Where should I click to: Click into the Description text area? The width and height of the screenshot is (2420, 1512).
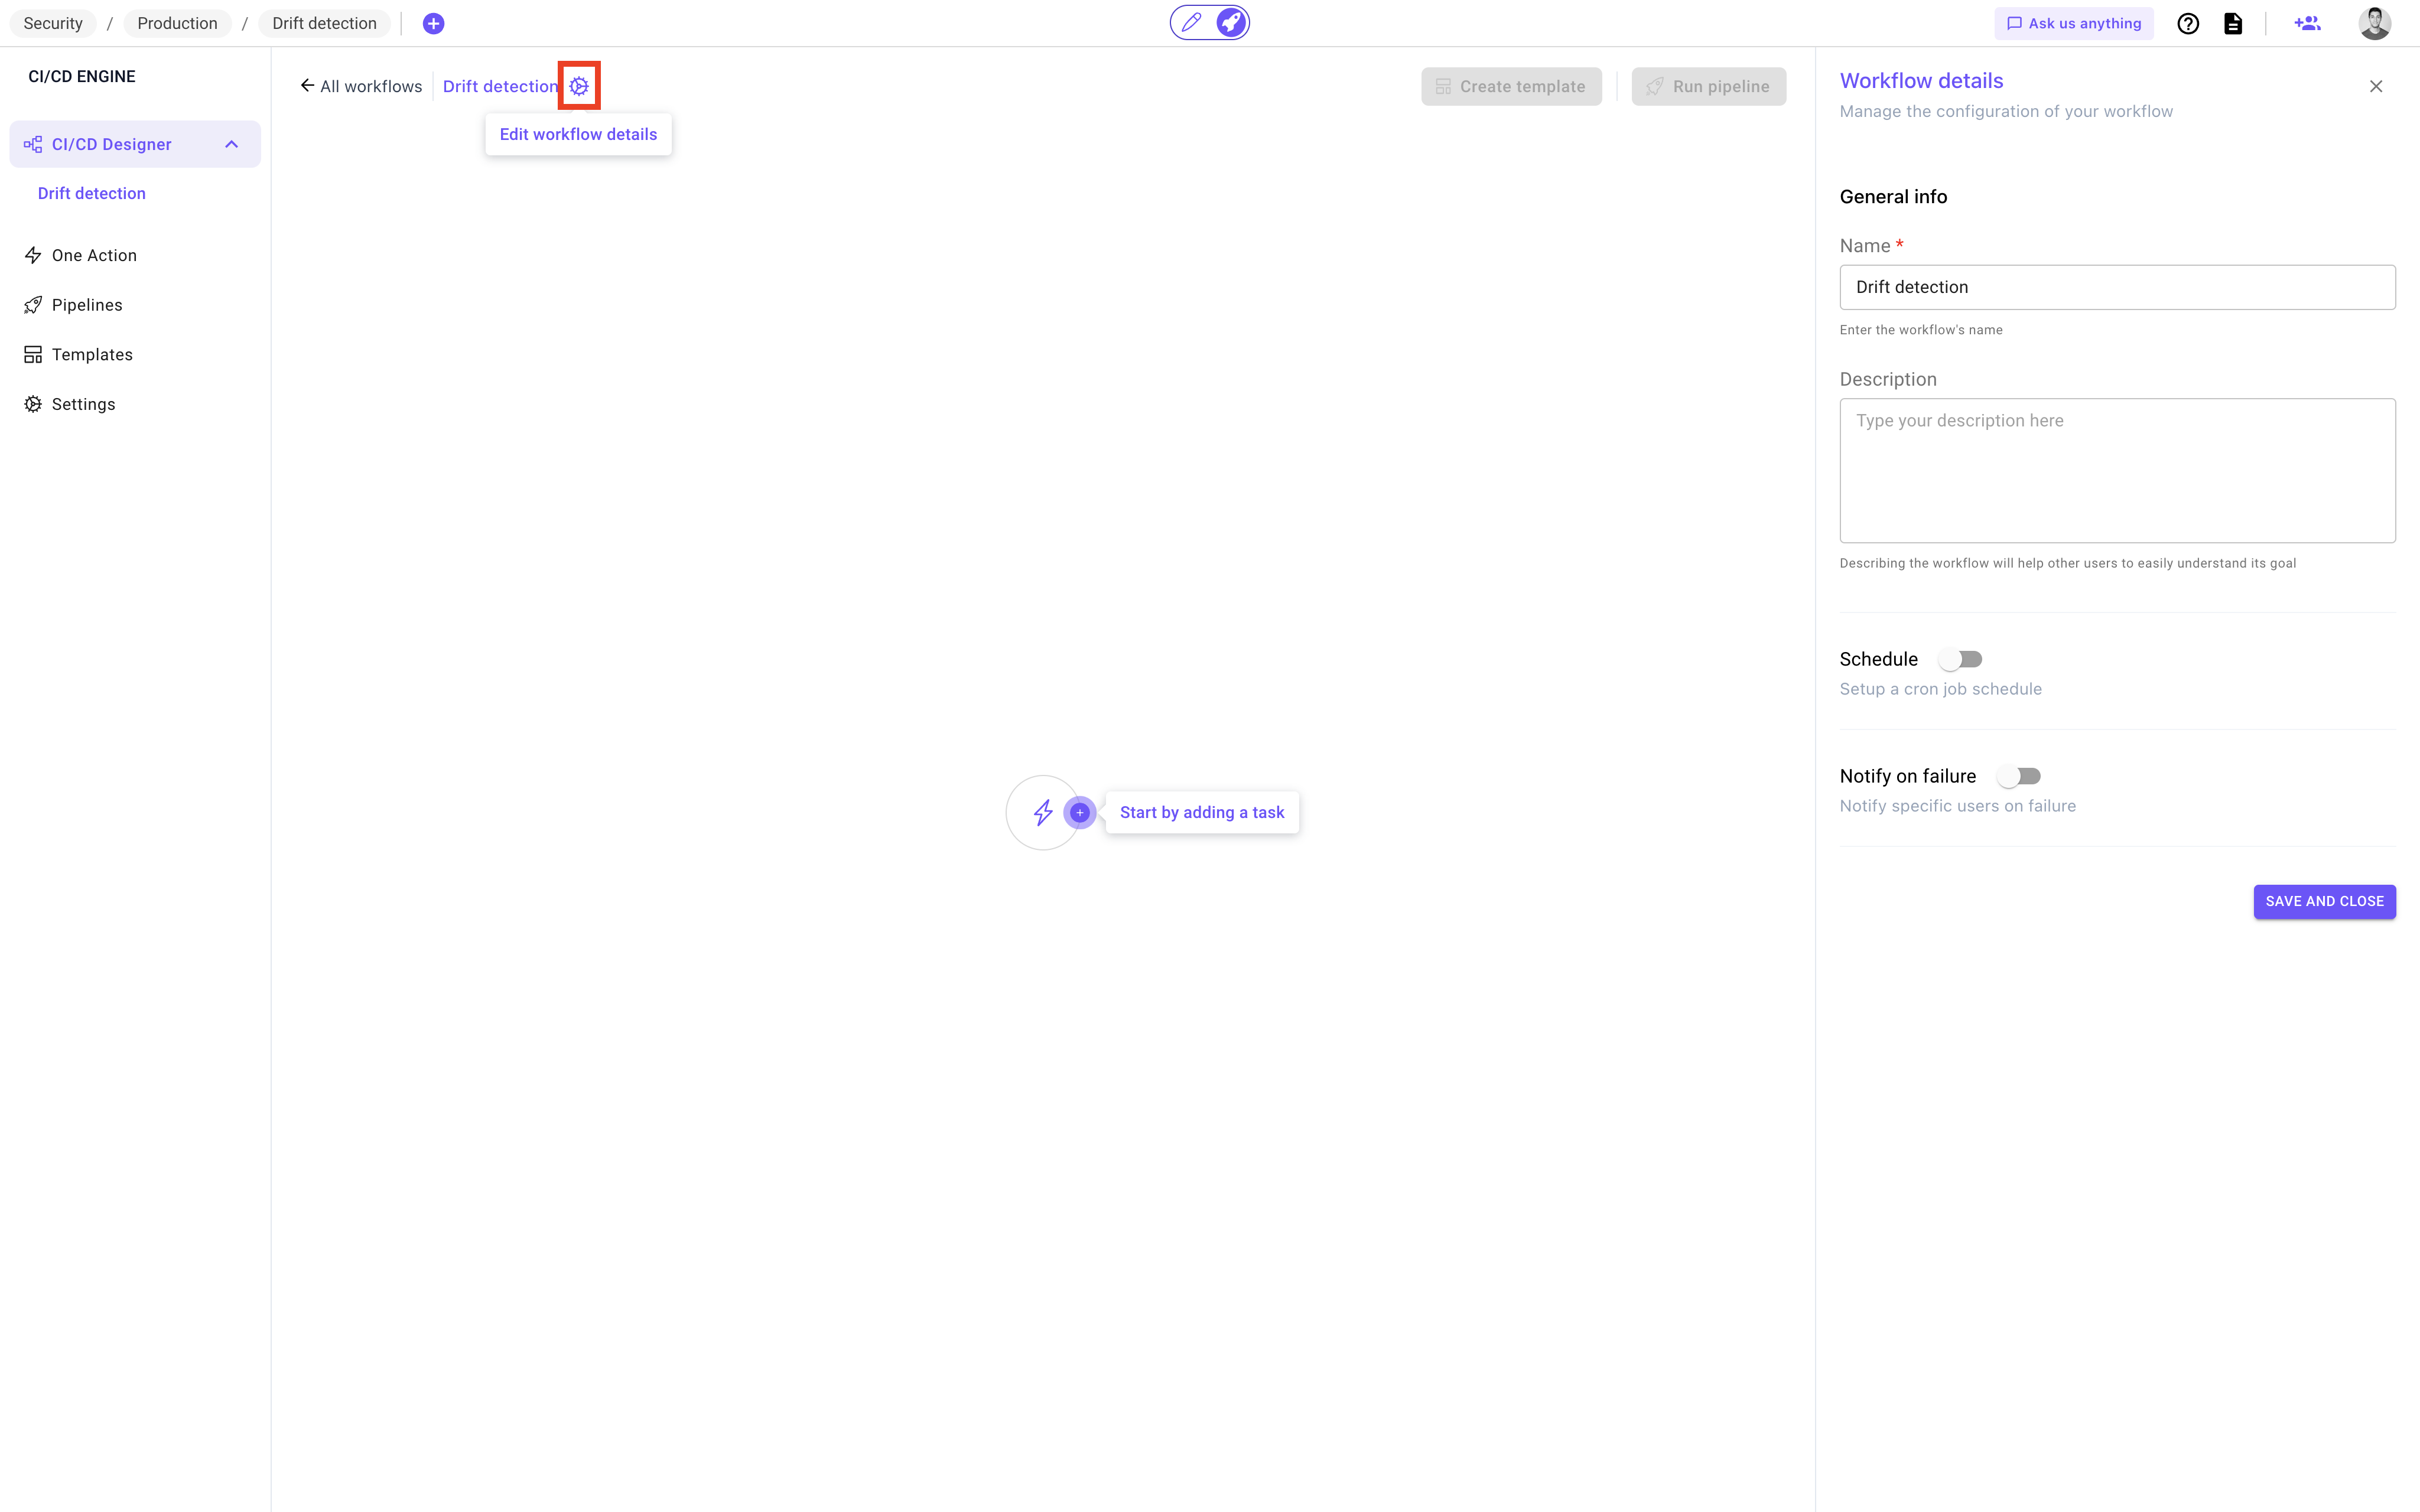(2117, 470)
